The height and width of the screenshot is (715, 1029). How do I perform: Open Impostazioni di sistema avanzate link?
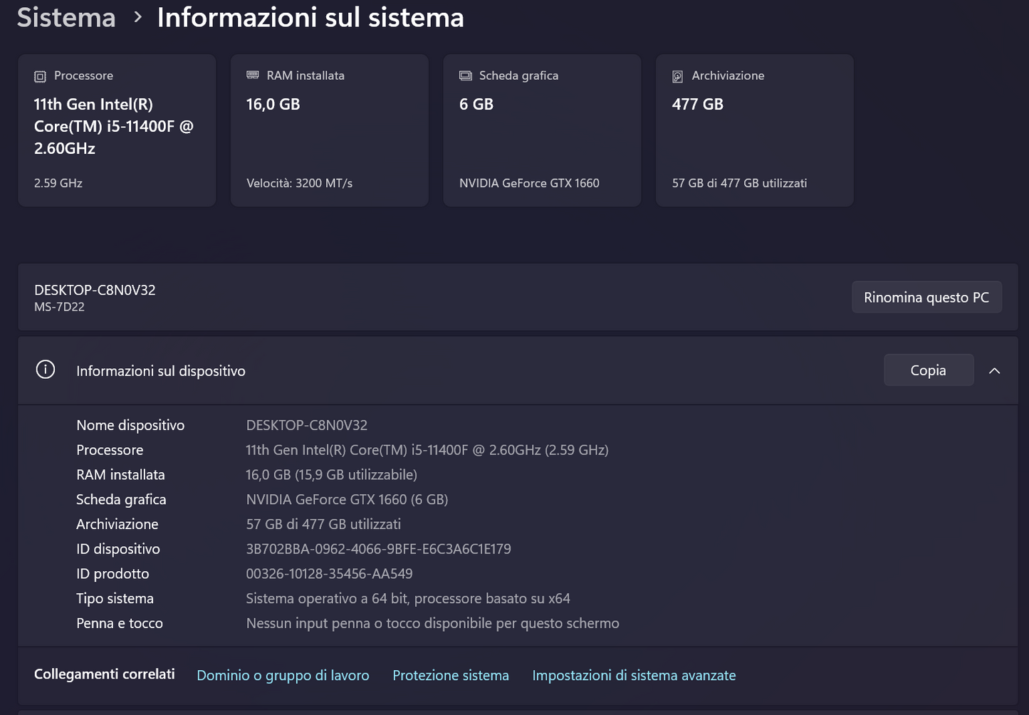[x=634, y=675]
